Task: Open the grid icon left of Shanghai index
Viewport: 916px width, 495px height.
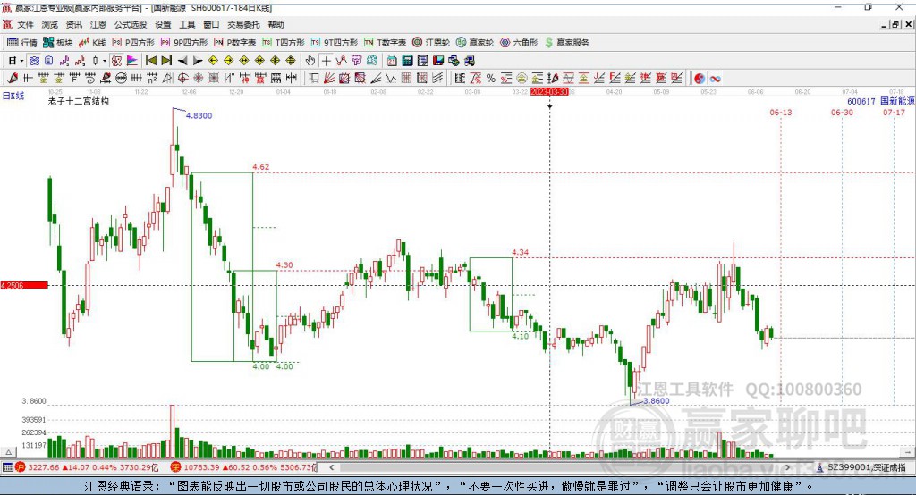Action: point(7,467)
